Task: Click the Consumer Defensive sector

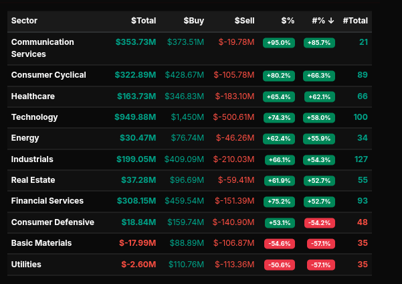Action: (53, 222)
